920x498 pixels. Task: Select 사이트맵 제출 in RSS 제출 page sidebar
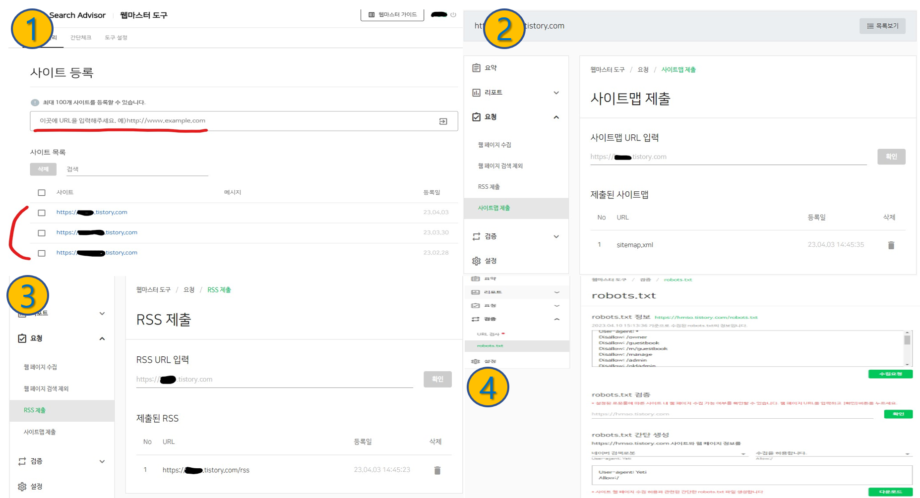pos(40,432)
